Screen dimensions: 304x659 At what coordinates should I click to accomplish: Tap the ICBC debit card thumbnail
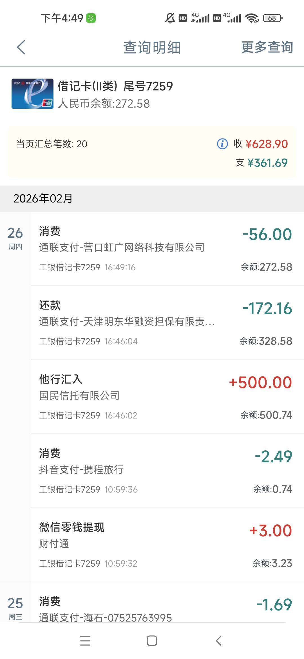(32, 93)
